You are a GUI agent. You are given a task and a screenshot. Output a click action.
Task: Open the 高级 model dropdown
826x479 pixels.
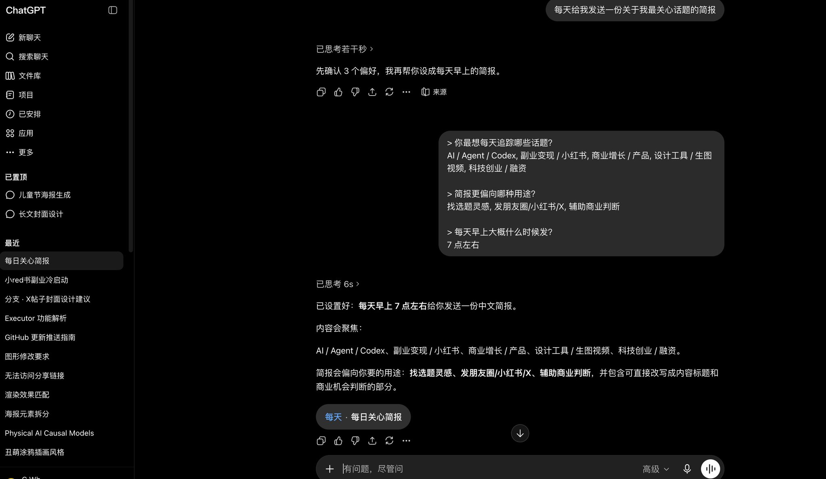coord(655,469)
